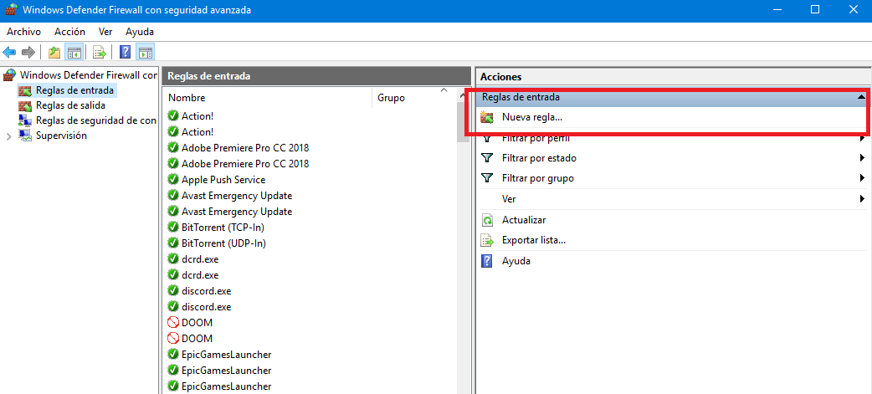Click Nueva regla... in the Acciones pane
This screenshot has height=394, width=872.
pos(532,117)
